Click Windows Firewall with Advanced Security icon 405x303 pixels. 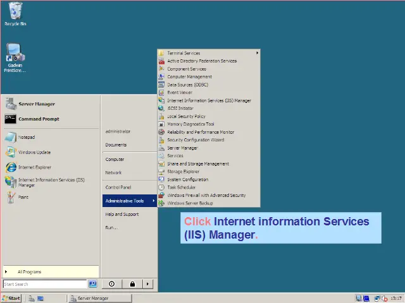(161, 195)
